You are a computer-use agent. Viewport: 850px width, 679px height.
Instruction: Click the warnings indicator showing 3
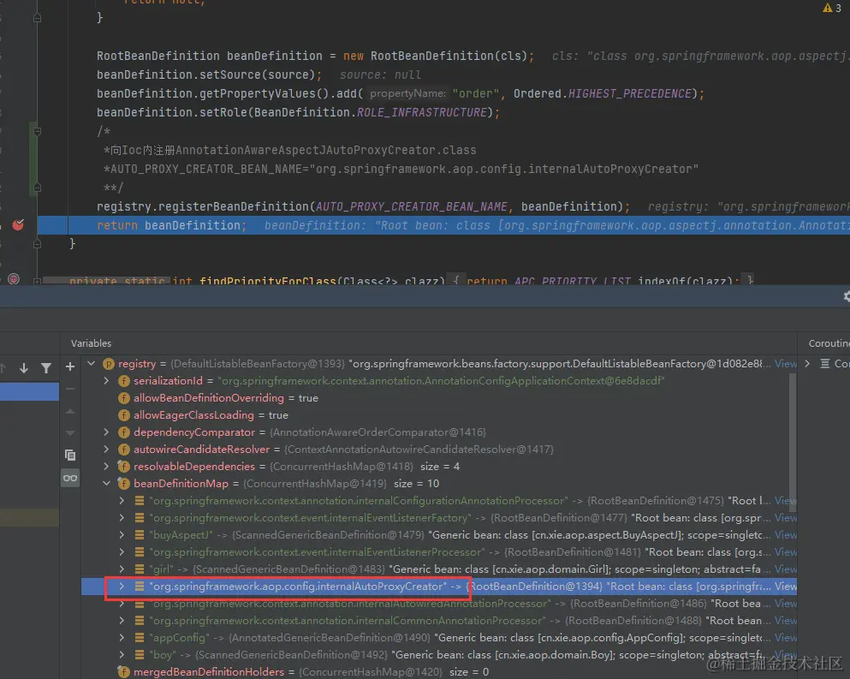tap(832, 8)
